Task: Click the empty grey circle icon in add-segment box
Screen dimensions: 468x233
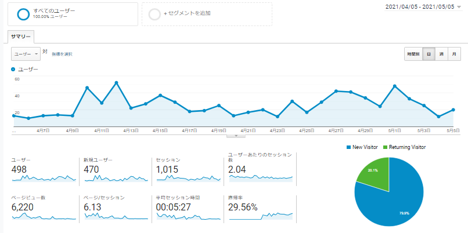Action: coord(154,14)
